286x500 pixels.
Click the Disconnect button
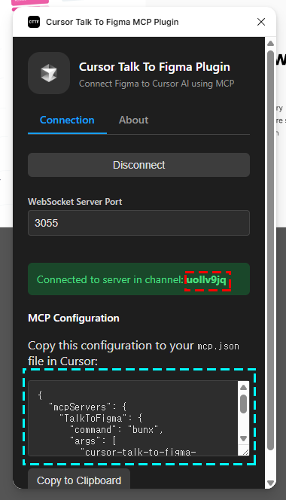click(138, 165)
